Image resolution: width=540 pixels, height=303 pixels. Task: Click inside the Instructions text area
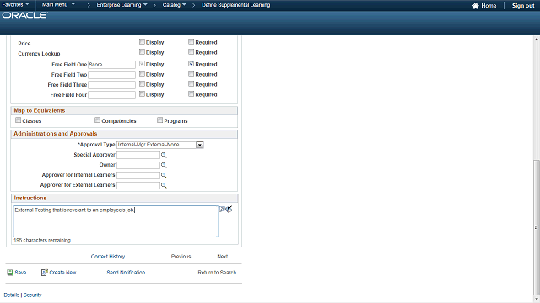(116, 221)
